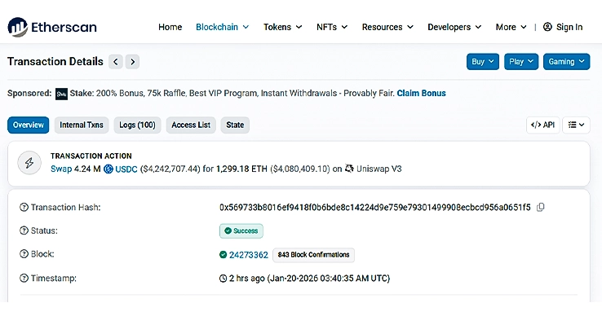The height and width of the screenshot is (316, 602).
Task: Click the API button
Action: click(543, 125)
